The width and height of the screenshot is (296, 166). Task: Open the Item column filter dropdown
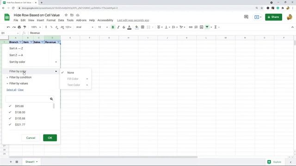pos(31,42)
